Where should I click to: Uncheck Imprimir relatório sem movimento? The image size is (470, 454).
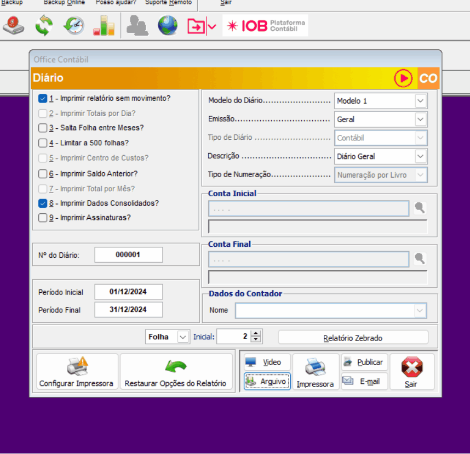[43, 99]
